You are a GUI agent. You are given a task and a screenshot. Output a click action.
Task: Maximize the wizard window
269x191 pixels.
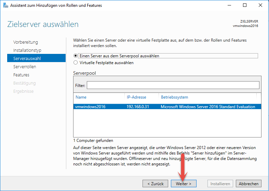click(x=245, y=5)
